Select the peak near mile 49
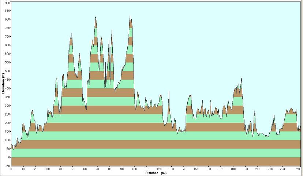303x176 pixels. click(x=72, y=34)
